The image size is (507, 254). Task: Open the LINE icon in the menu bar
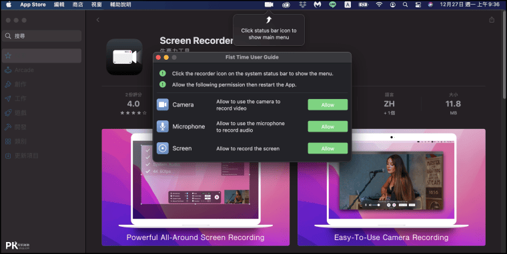coord(332,5)
